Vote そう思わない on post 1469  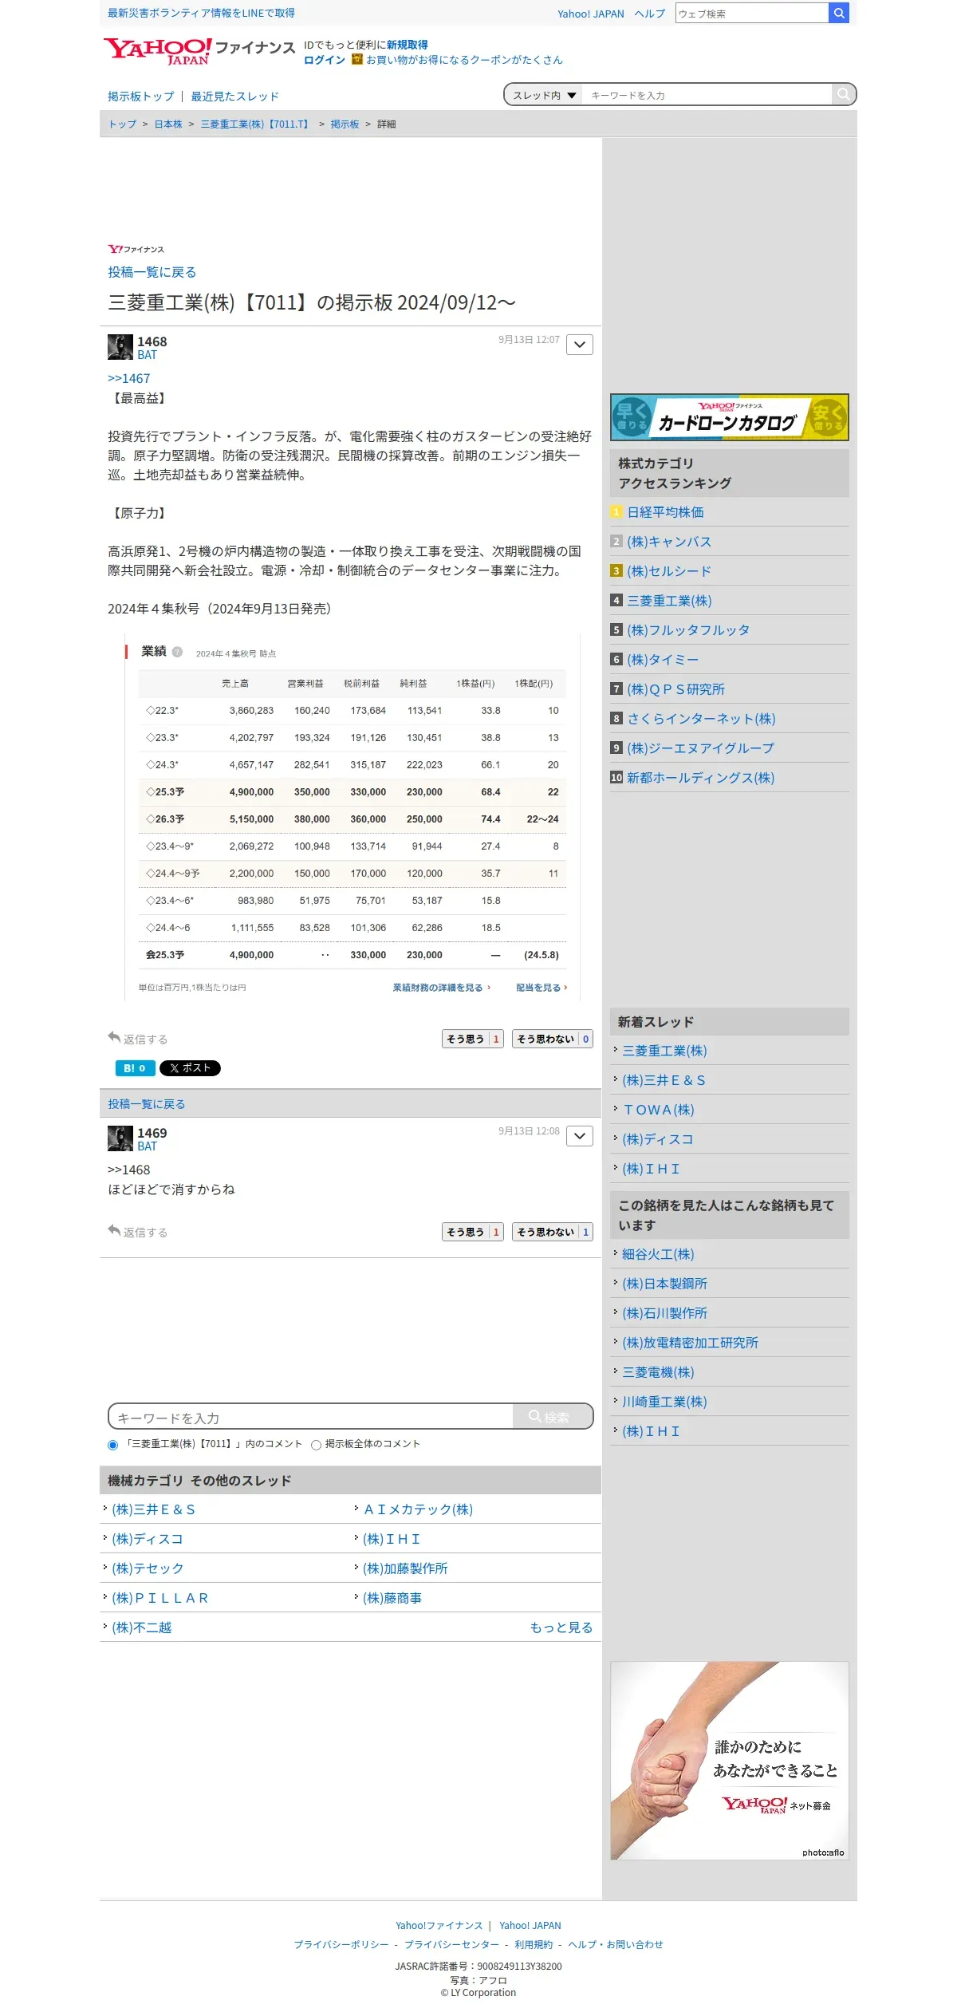click(x=553, y=1232)
